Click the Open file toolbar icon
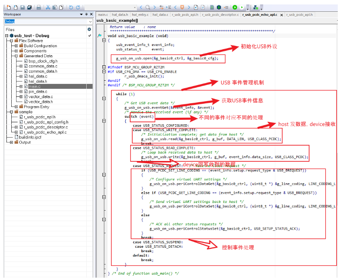Image resolution: width=341 pixels, height=278 pixels. click(16, 7)
